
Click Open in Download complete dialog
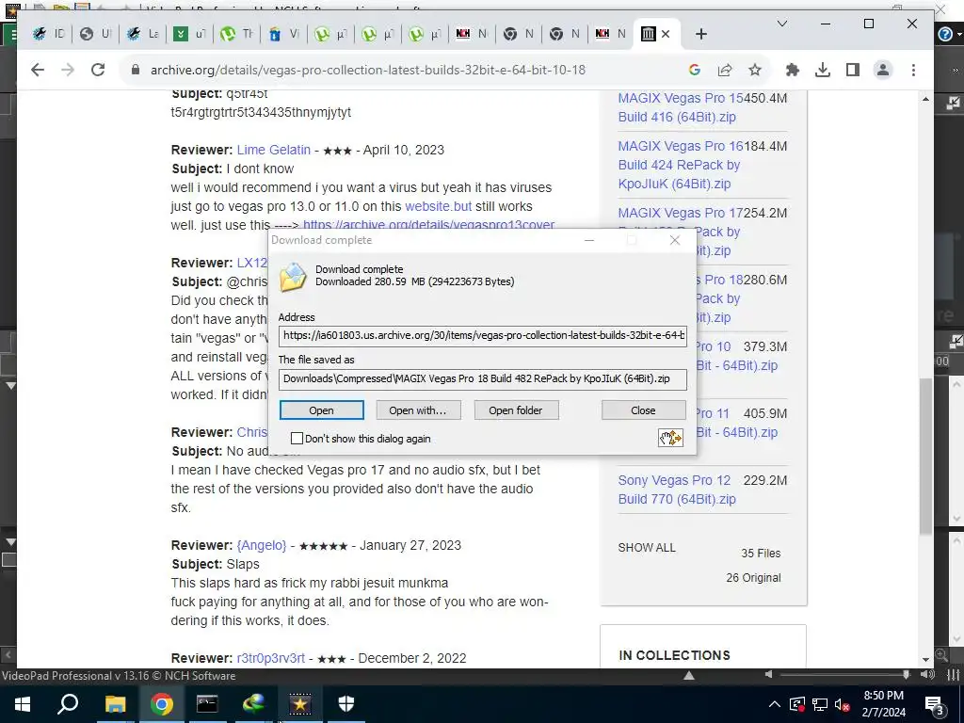pyautogui.click(x=322, y=410)
